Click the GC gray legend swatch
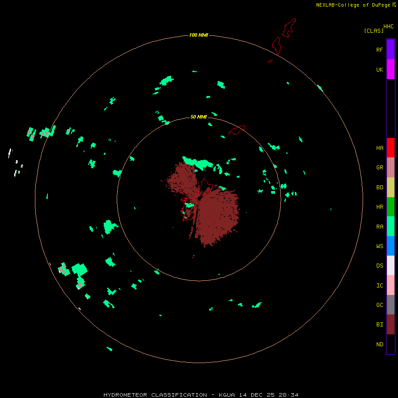Screen dimensions: 398x398 pos(390,305)
